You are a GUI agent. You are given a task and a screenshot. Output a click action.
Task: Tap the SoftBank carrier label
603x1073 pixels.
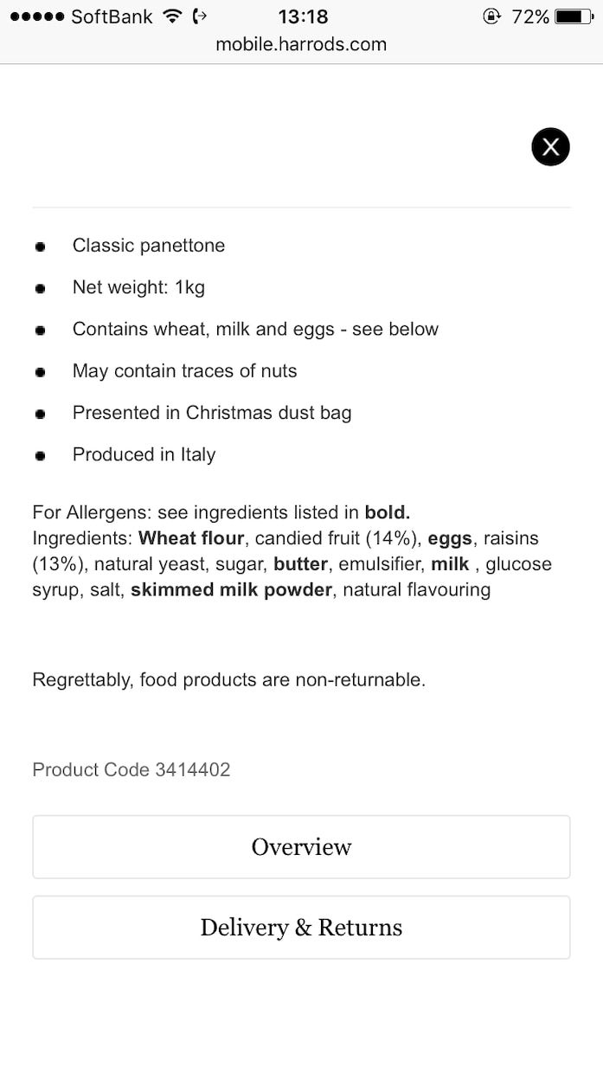(112, 16)
